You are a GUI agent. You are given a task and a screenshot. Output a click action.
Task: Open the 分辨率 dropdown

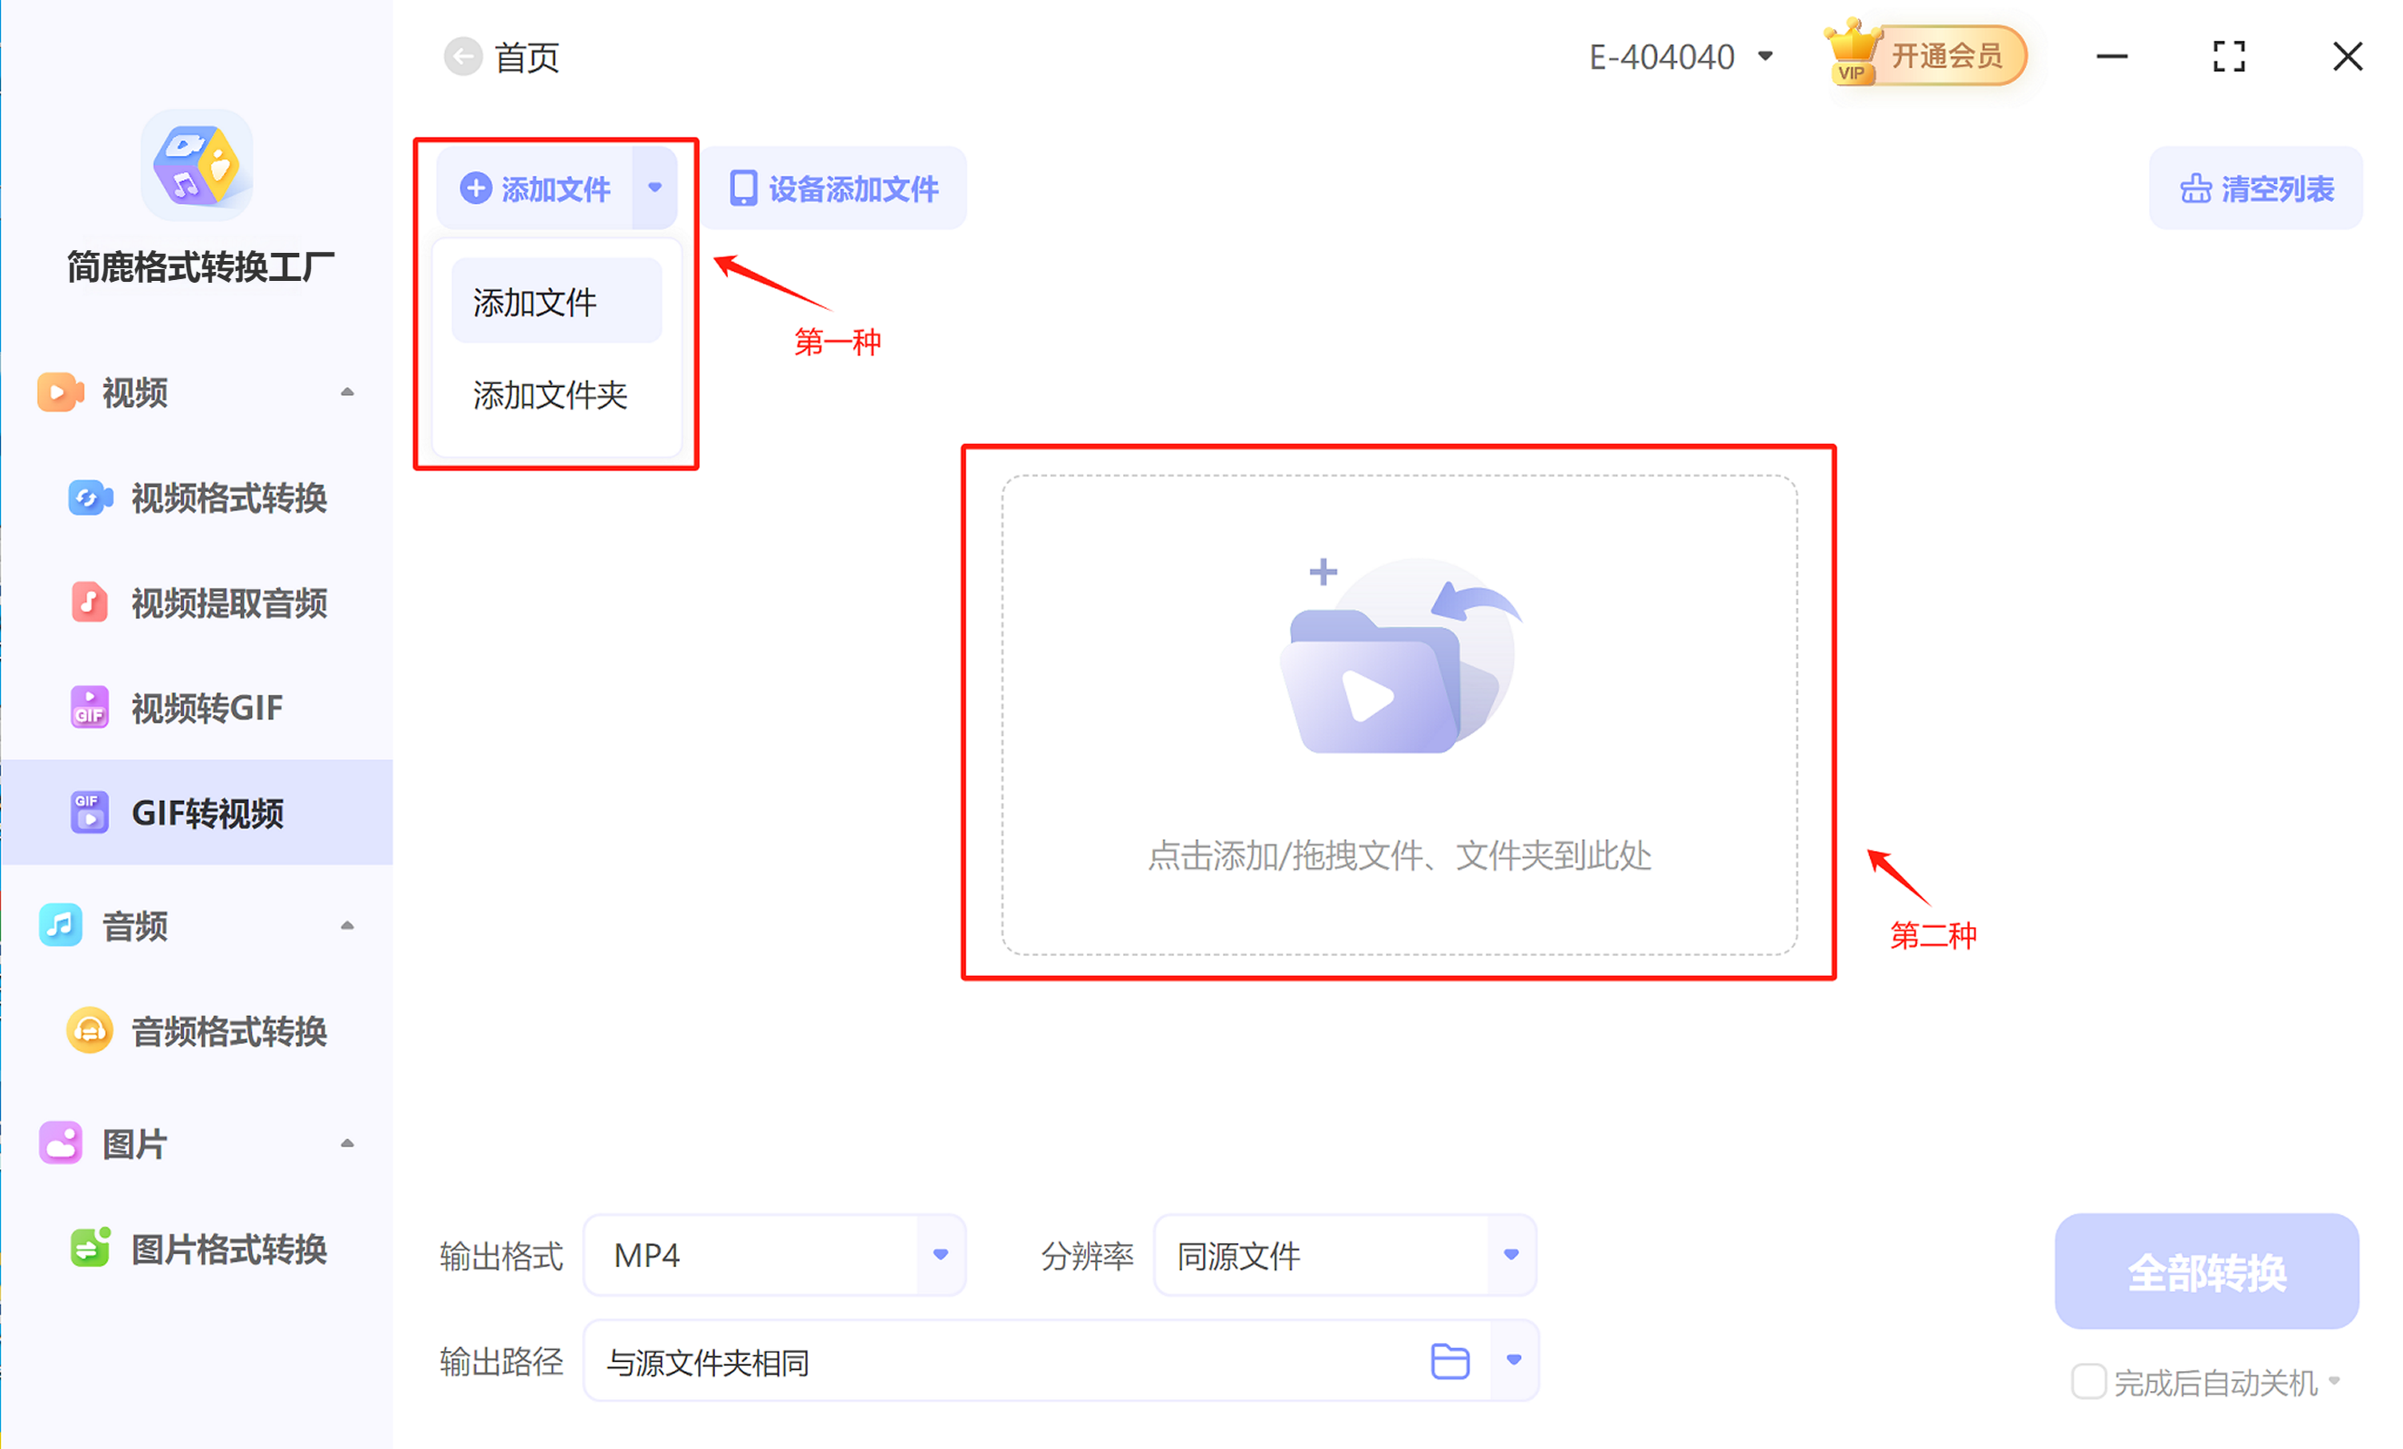tap(1511, 1255)
